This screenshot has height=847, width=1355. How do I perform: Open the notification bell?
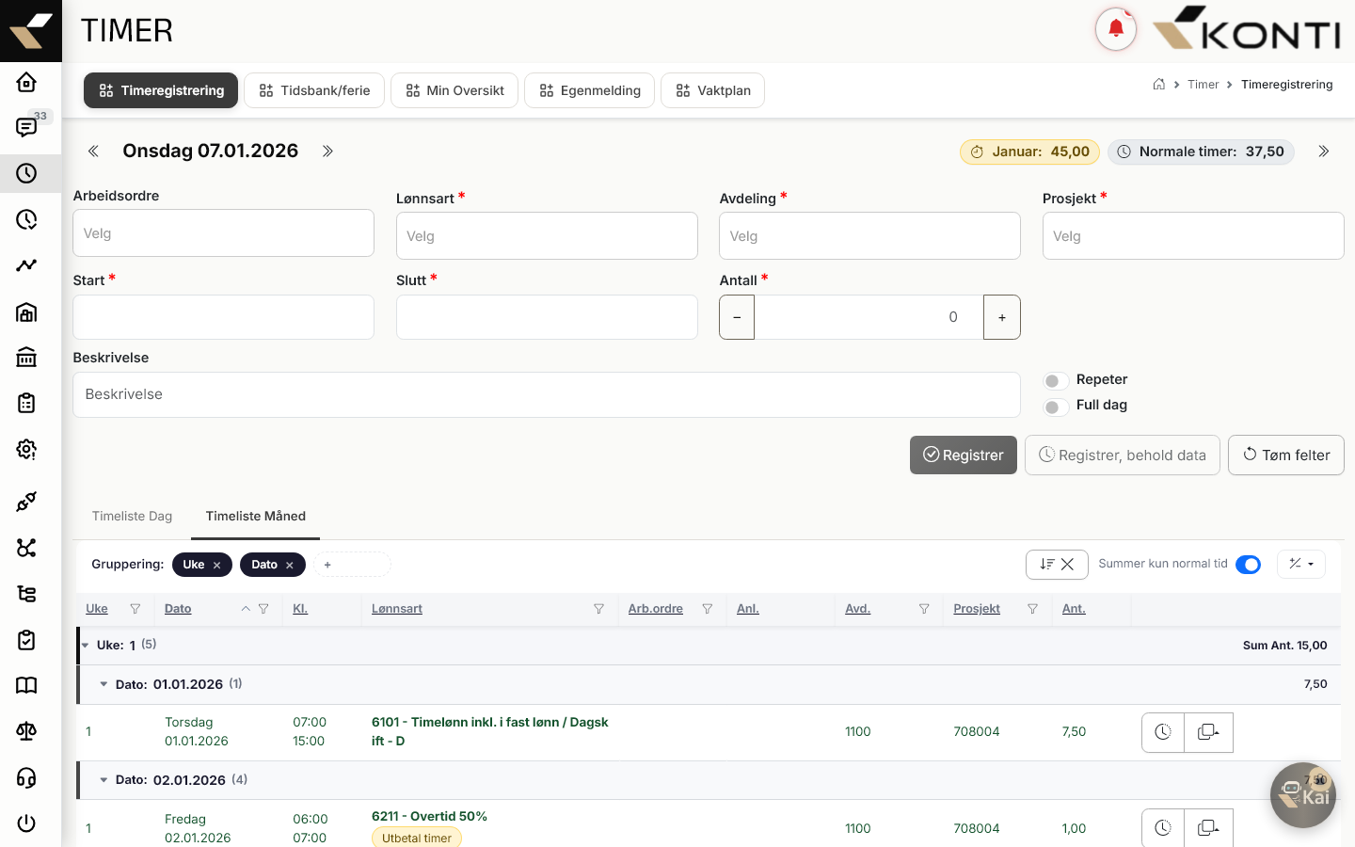click(x=1116, y=29)
